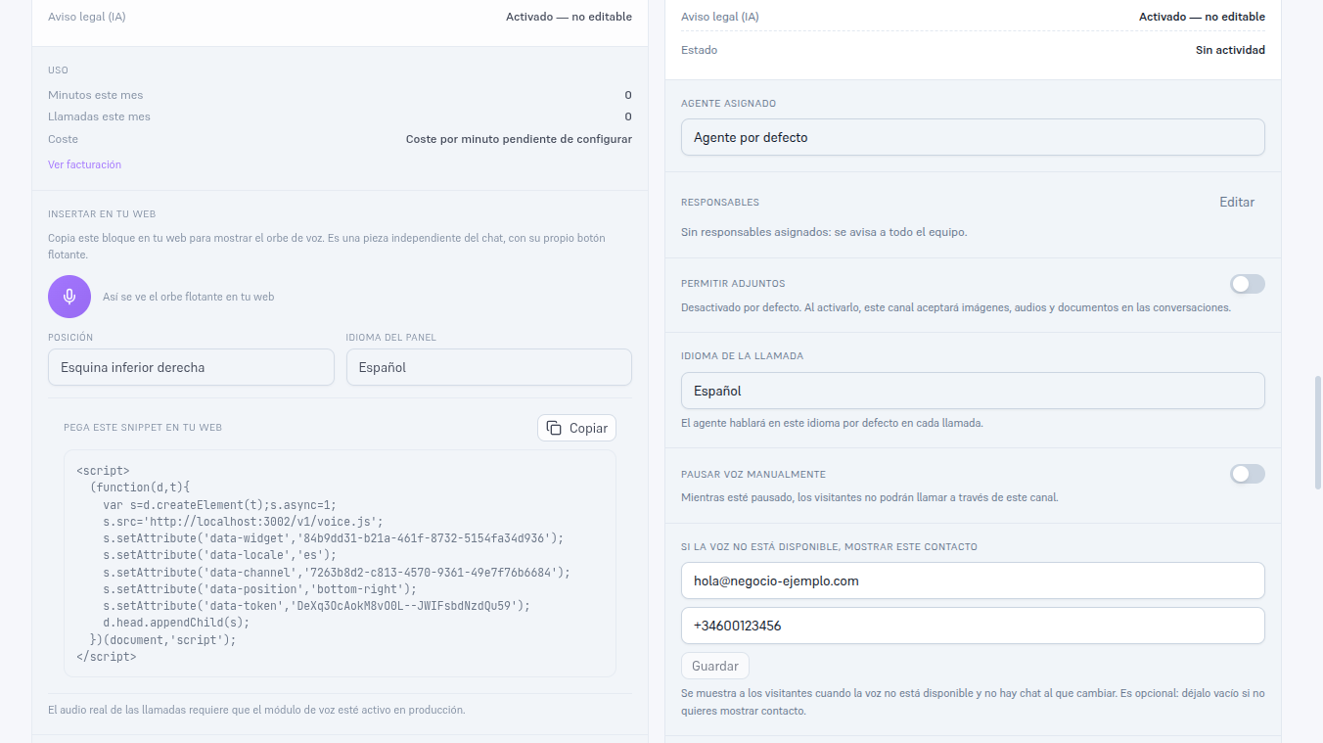Click the 'Sin responsables asignados' notice
Screen dimensions: 1323x743
[x=824, y=232]
